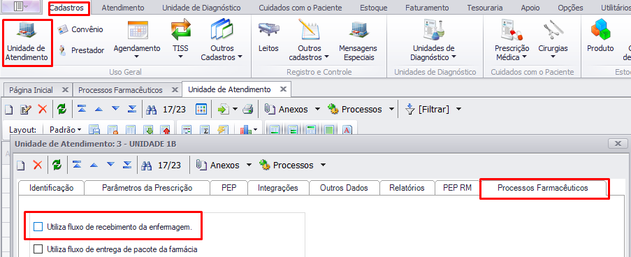
Task: Switch to the Atendimento ribbon tab
Action: click(x=123, y=8)
